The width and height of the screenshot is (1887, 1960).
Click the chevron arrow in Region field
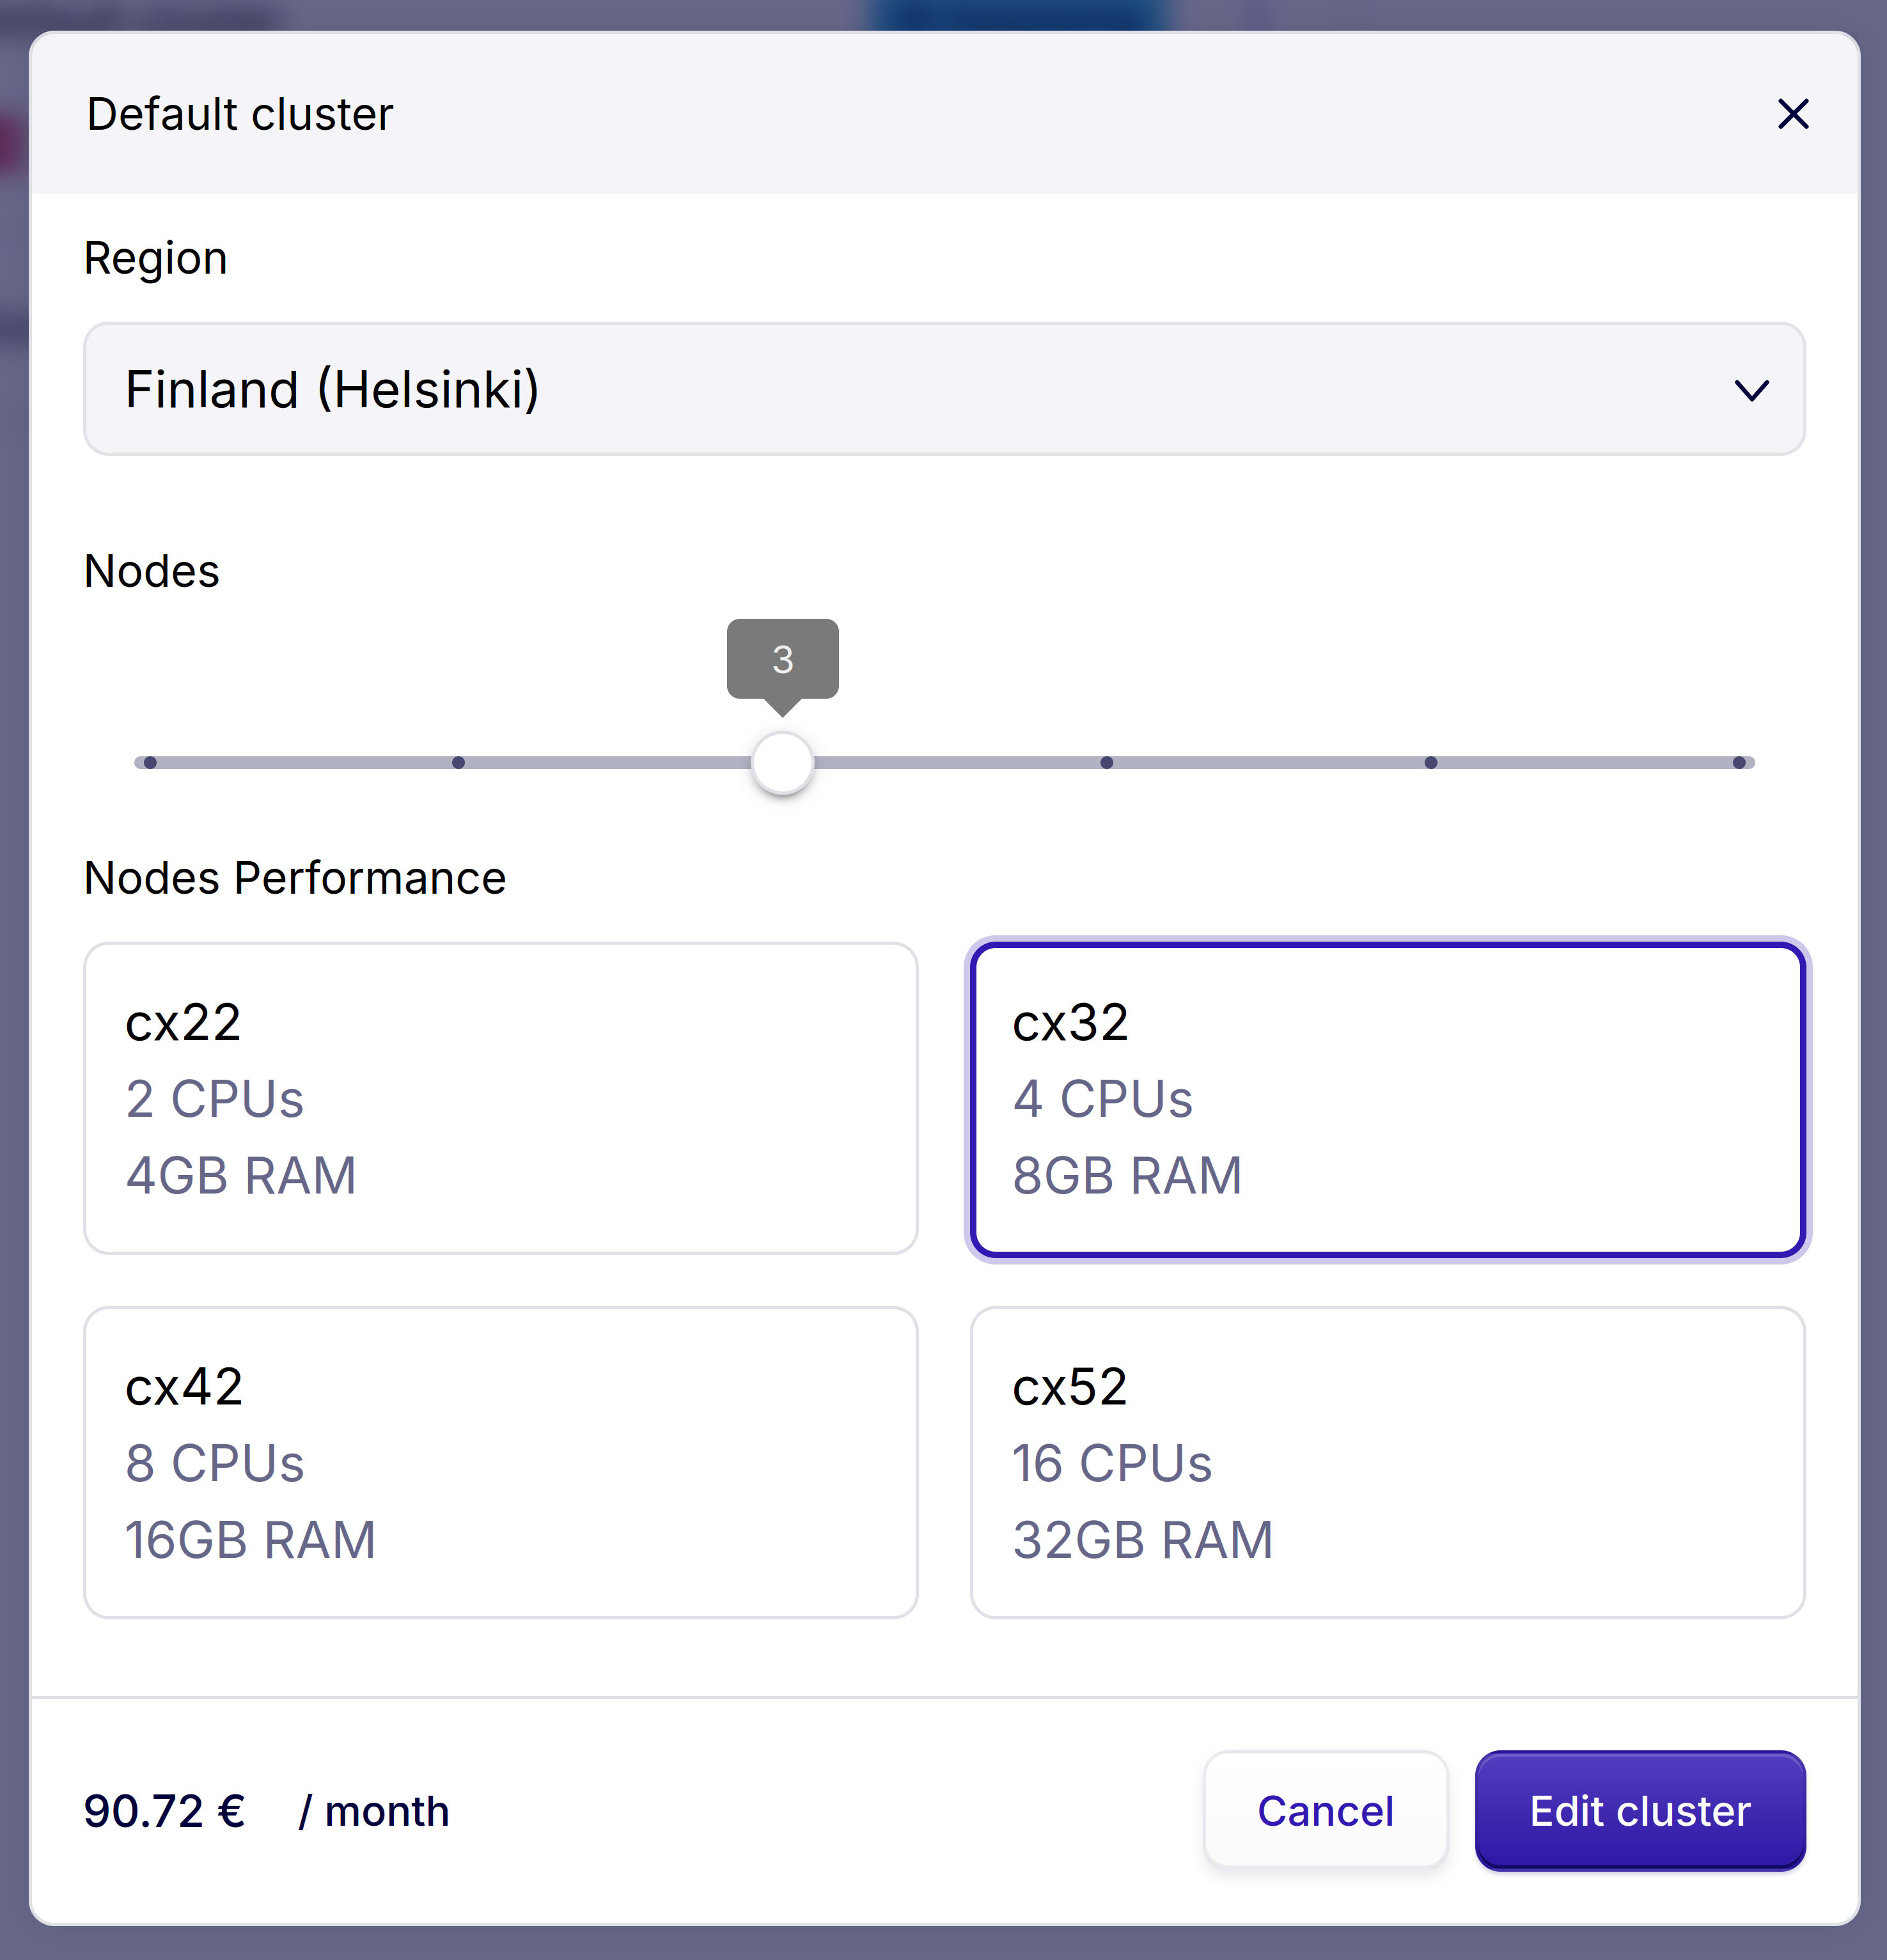click(x=1751, y=390)
